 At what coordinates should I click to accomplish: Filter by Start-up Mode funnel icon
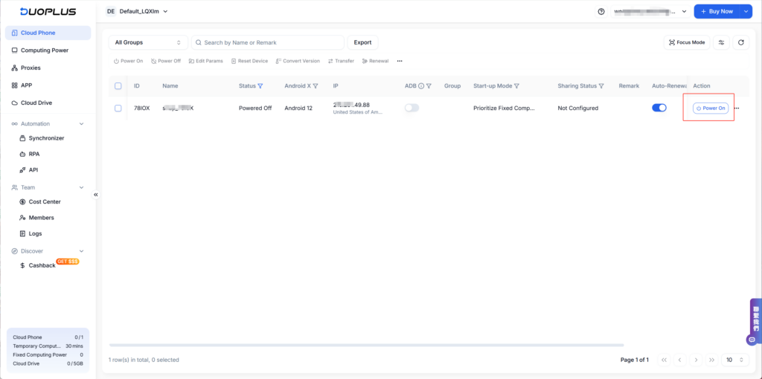[516, 86]
